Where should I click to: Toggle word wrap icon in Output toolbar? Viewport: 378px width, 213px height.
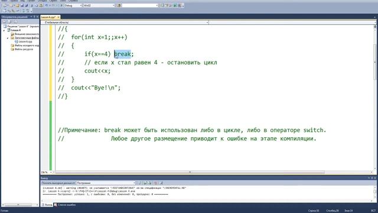[x=161, y=183]
